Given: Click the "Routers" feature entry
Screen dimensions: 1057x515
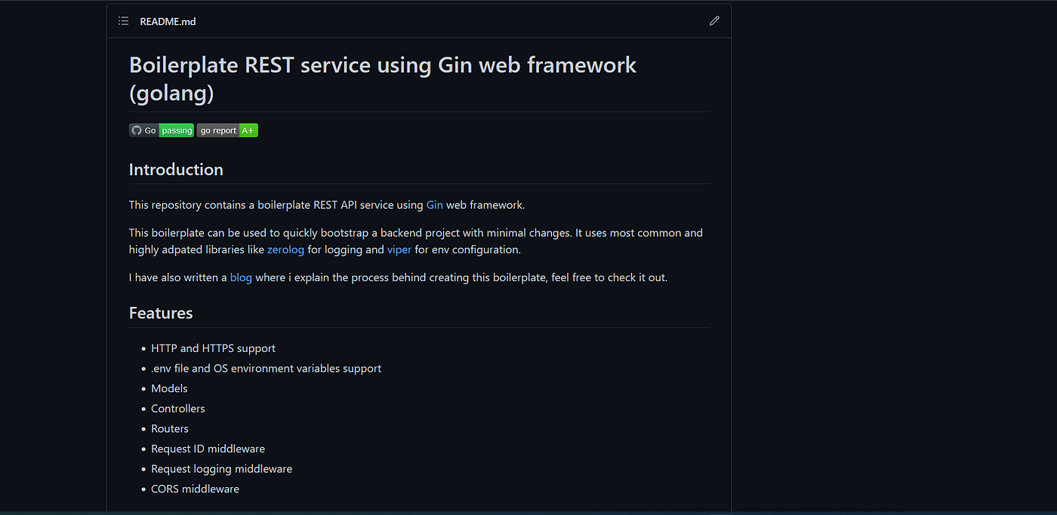Looking at the screenshot, I should click(x=169, y=428).
